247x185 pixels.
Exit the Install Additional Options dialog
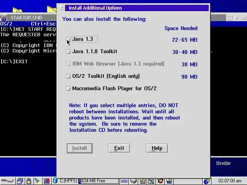pos(119,148)
